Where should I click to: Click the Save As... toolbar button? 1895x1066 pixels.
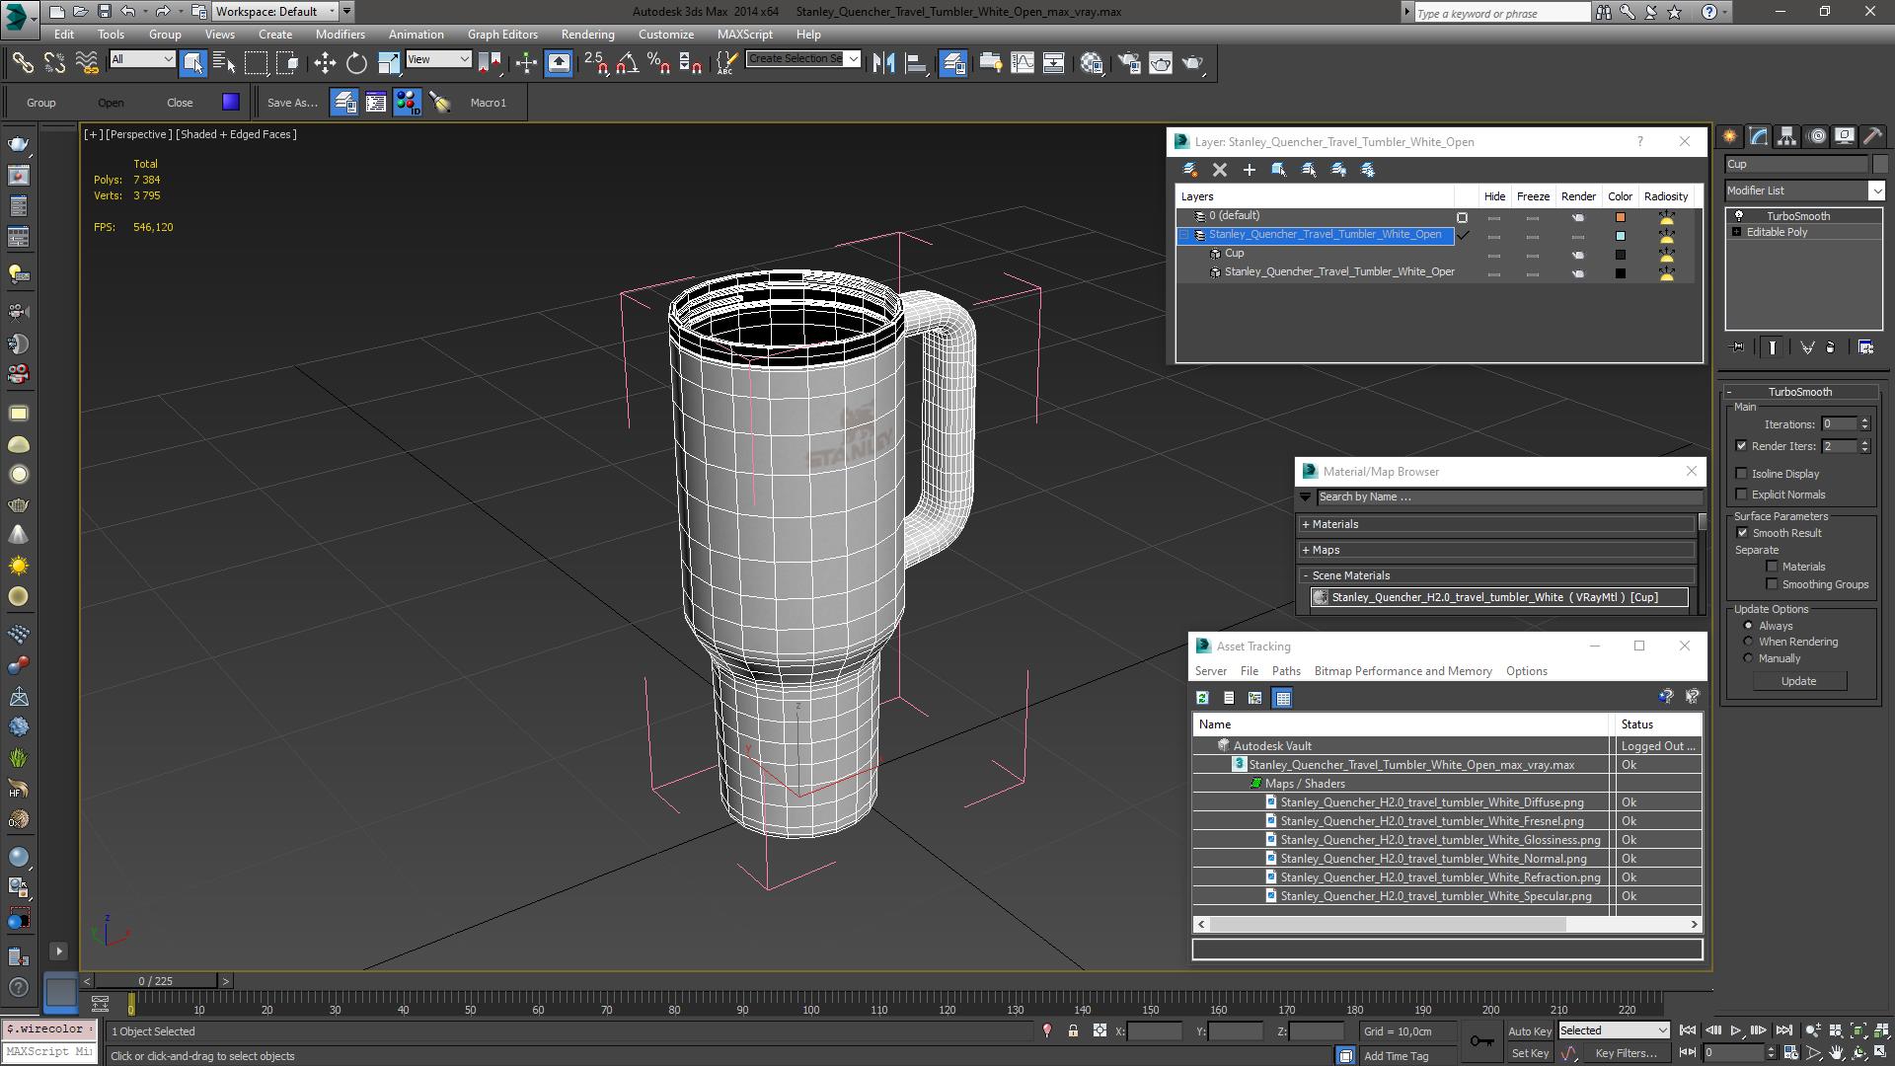(x=292, y=103)
